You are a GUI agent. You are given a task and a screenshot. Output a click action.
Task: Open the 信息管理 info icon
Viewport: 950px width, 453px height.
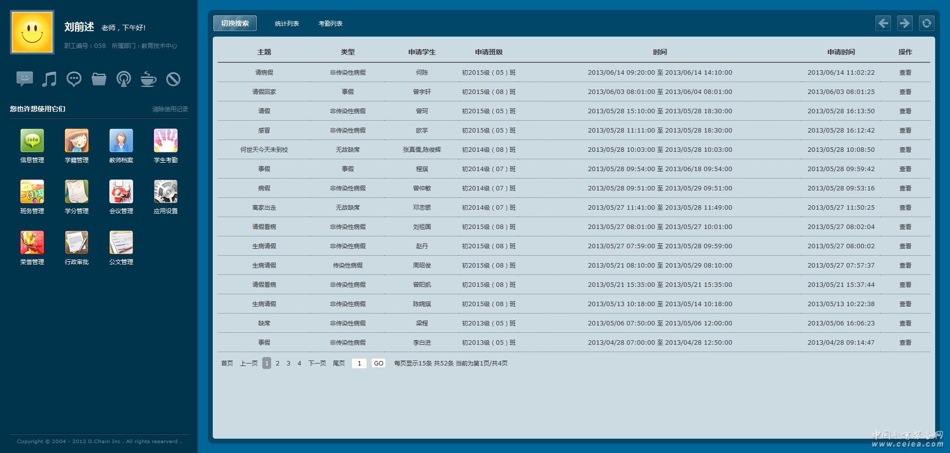pyautogui.click(x=32, y=141)
